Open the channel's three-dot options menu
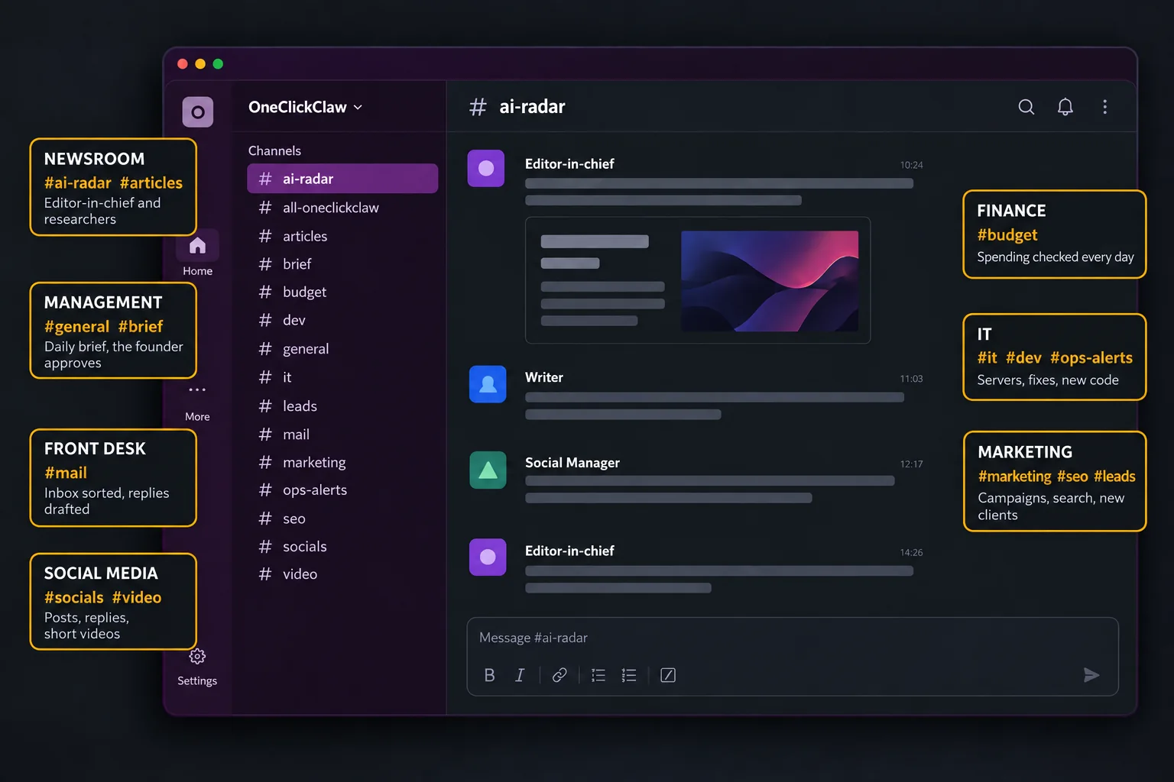This screenshot has width=1174, height=782. [x=1104, y=107]
